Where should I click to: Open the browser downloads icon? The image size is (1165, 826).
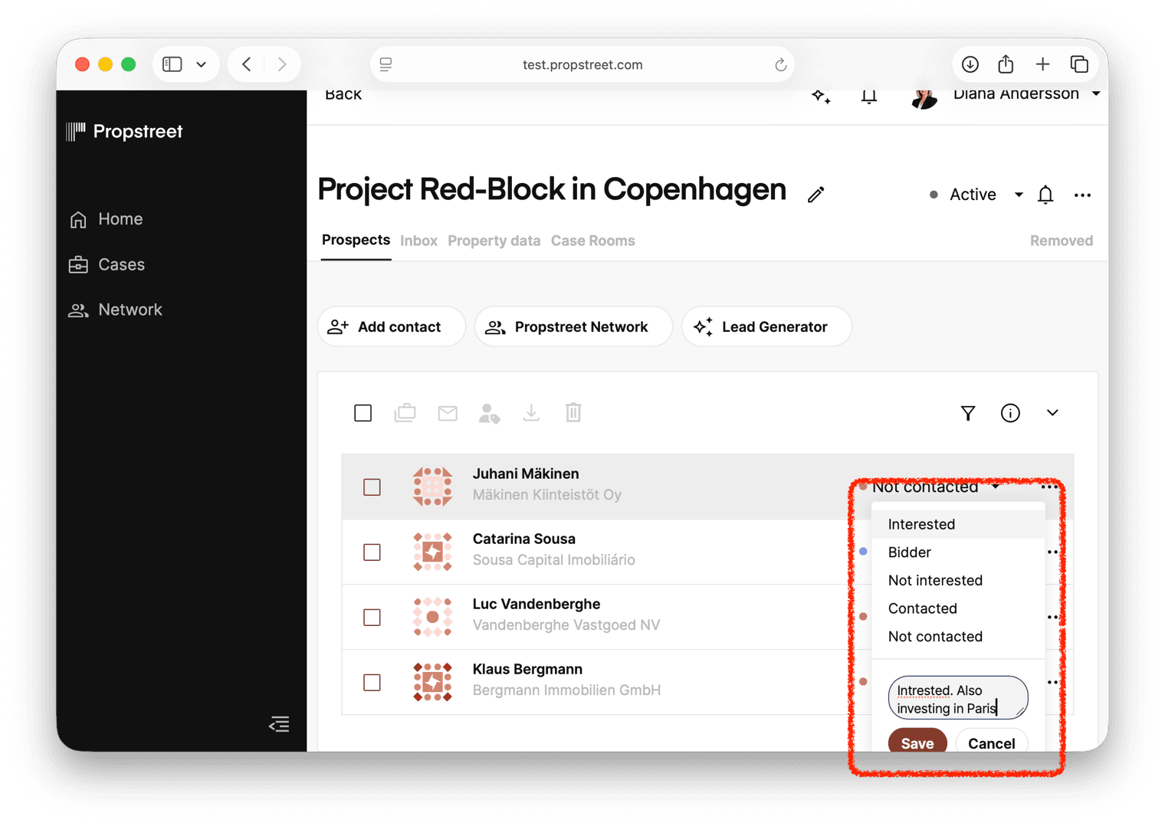click(970, 64)
